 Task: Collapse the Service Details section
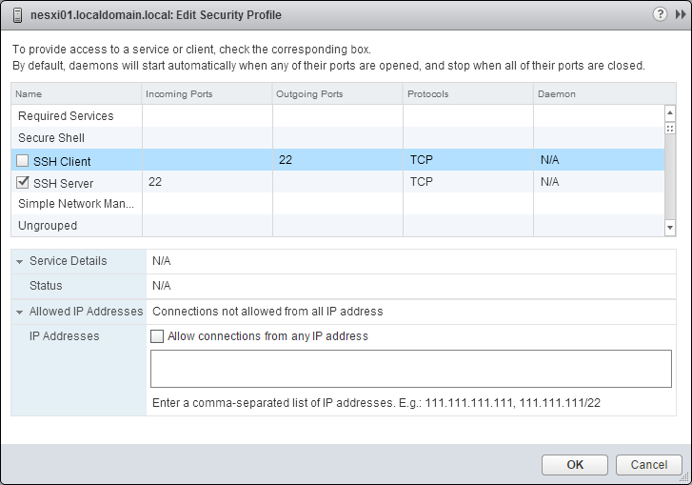[19, 261]
